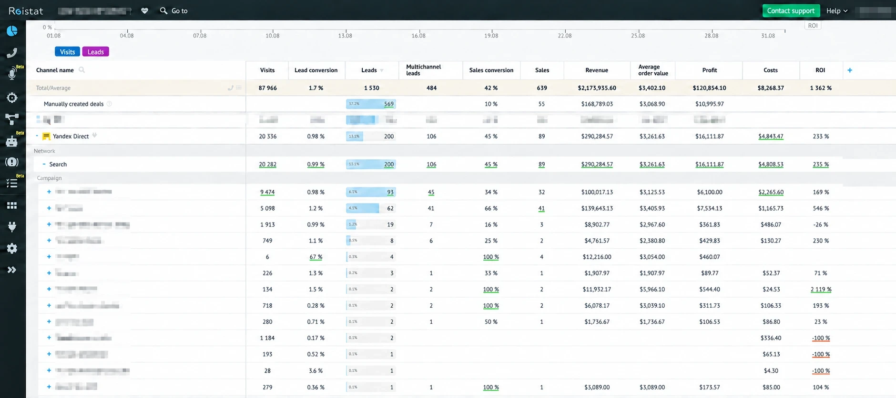The width and height of the screenshot is (896, 398).
Task: Click the 4.1% leads share bar
Action: point(362,208)
